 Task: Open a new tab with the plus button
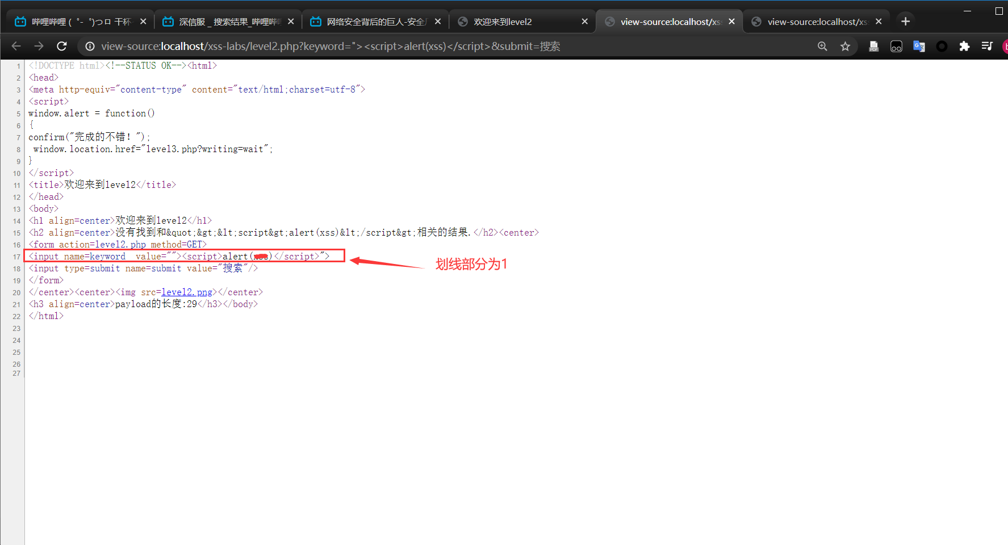pos(905,22)
